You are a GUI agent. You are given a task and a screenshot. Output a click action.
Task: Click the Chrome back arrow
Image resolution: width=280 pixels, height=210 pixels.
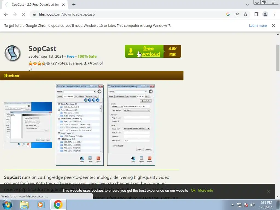click(6, 14)
